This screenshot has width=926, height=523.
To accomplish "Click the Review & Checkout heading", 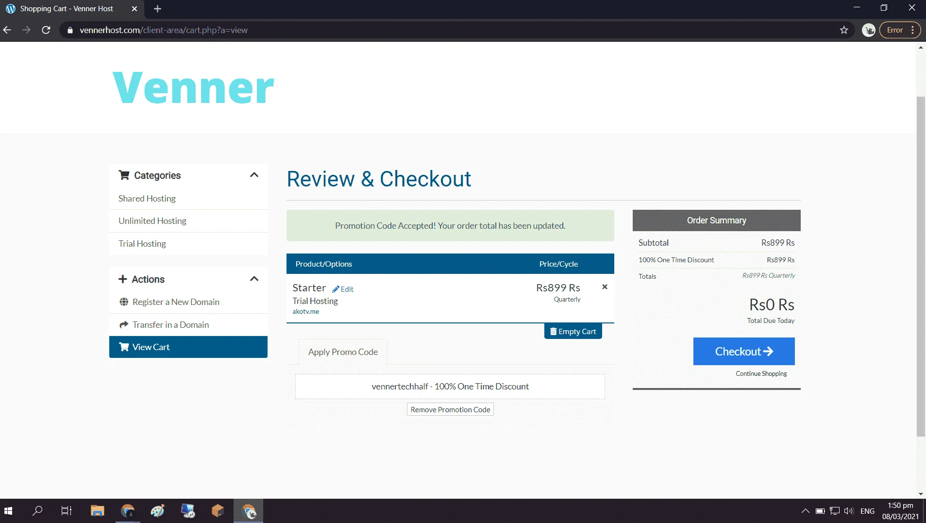I will coord(379,179).
